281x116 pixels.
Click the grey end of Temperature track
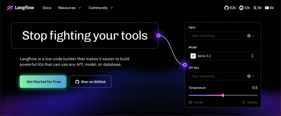[x=241, y=95]
